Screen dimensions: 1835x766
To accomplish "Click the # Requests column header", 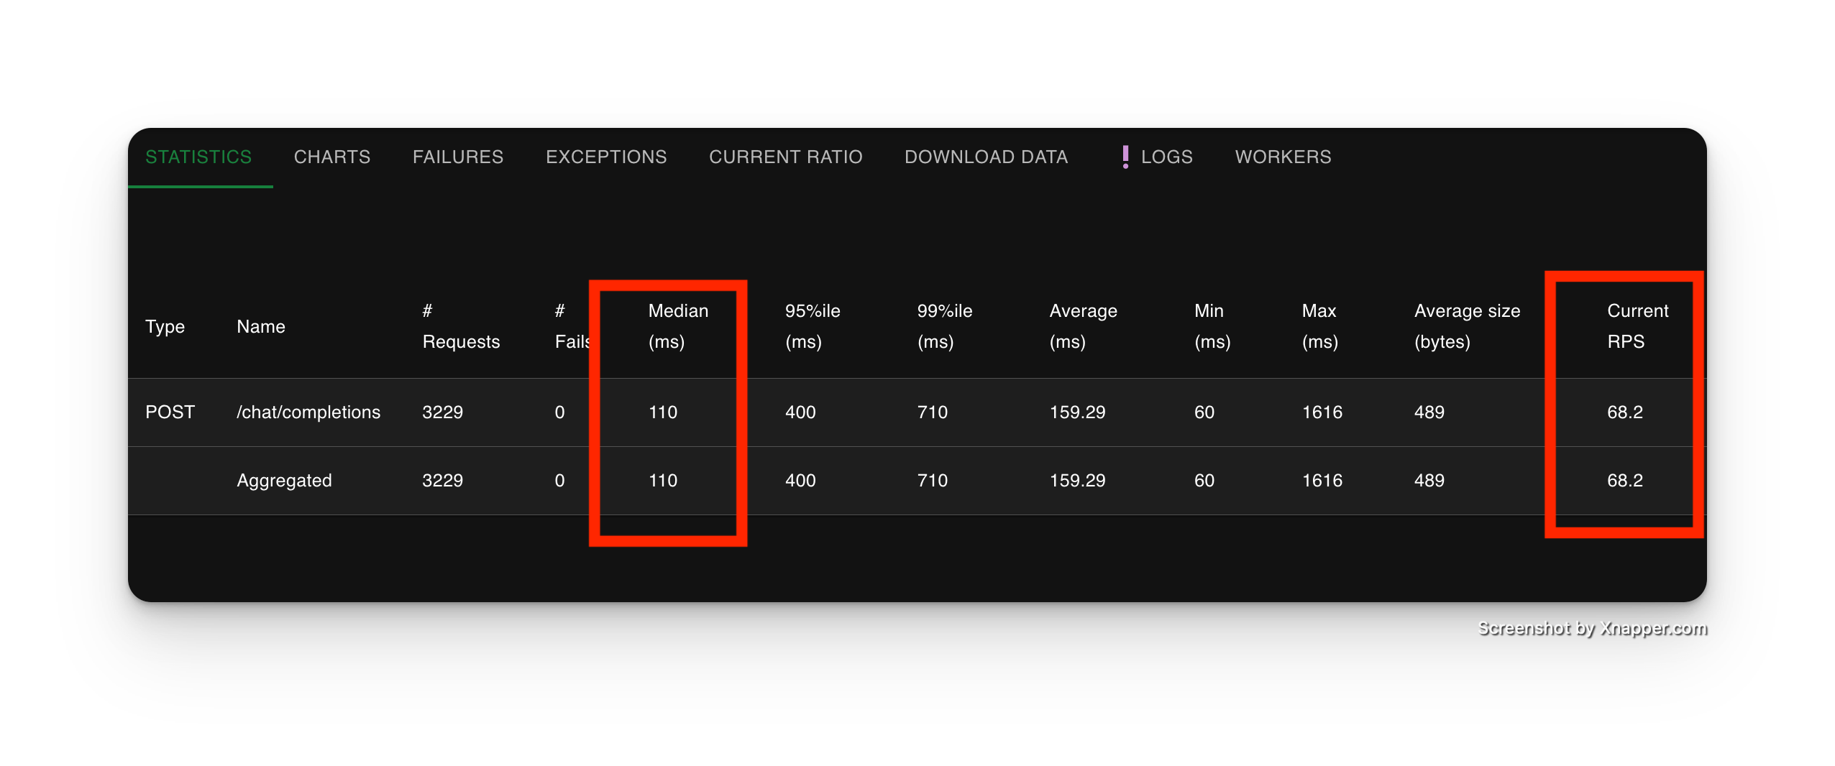I will click(x=460, y=326).
